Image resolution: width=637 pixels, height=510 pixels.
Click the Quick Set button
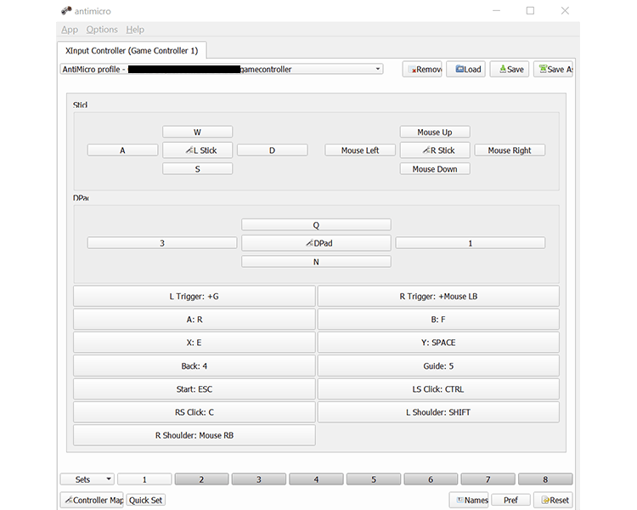click(x=145, y=500)
